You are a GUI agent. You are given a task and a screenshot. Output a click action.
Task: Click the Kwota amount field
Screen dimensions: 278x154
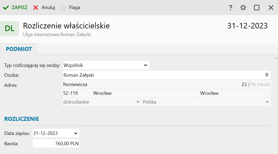coord(56,144)
